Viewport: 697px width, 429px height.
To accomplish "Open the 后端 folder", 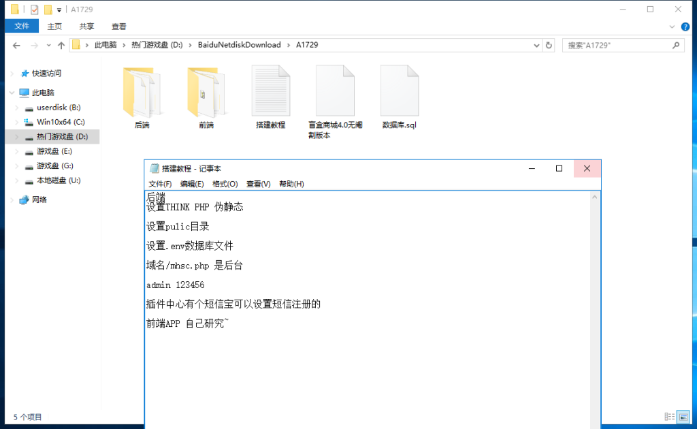I will click(142, 92).
